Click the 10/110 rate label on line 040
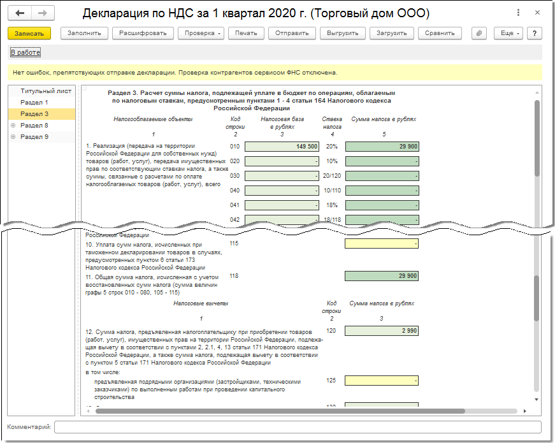Screen dimensions: 555x443 tap(333, 191)
